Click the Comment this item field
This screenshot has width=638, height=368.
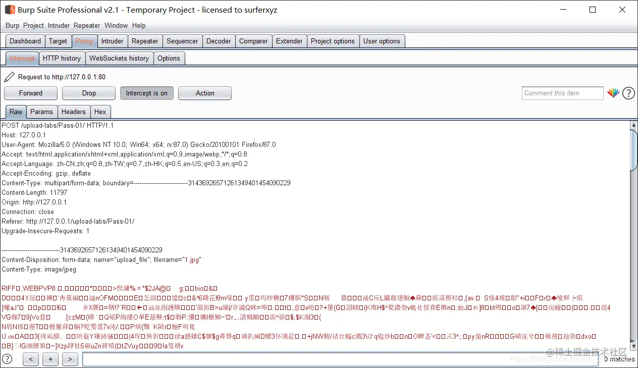(563, 93)
